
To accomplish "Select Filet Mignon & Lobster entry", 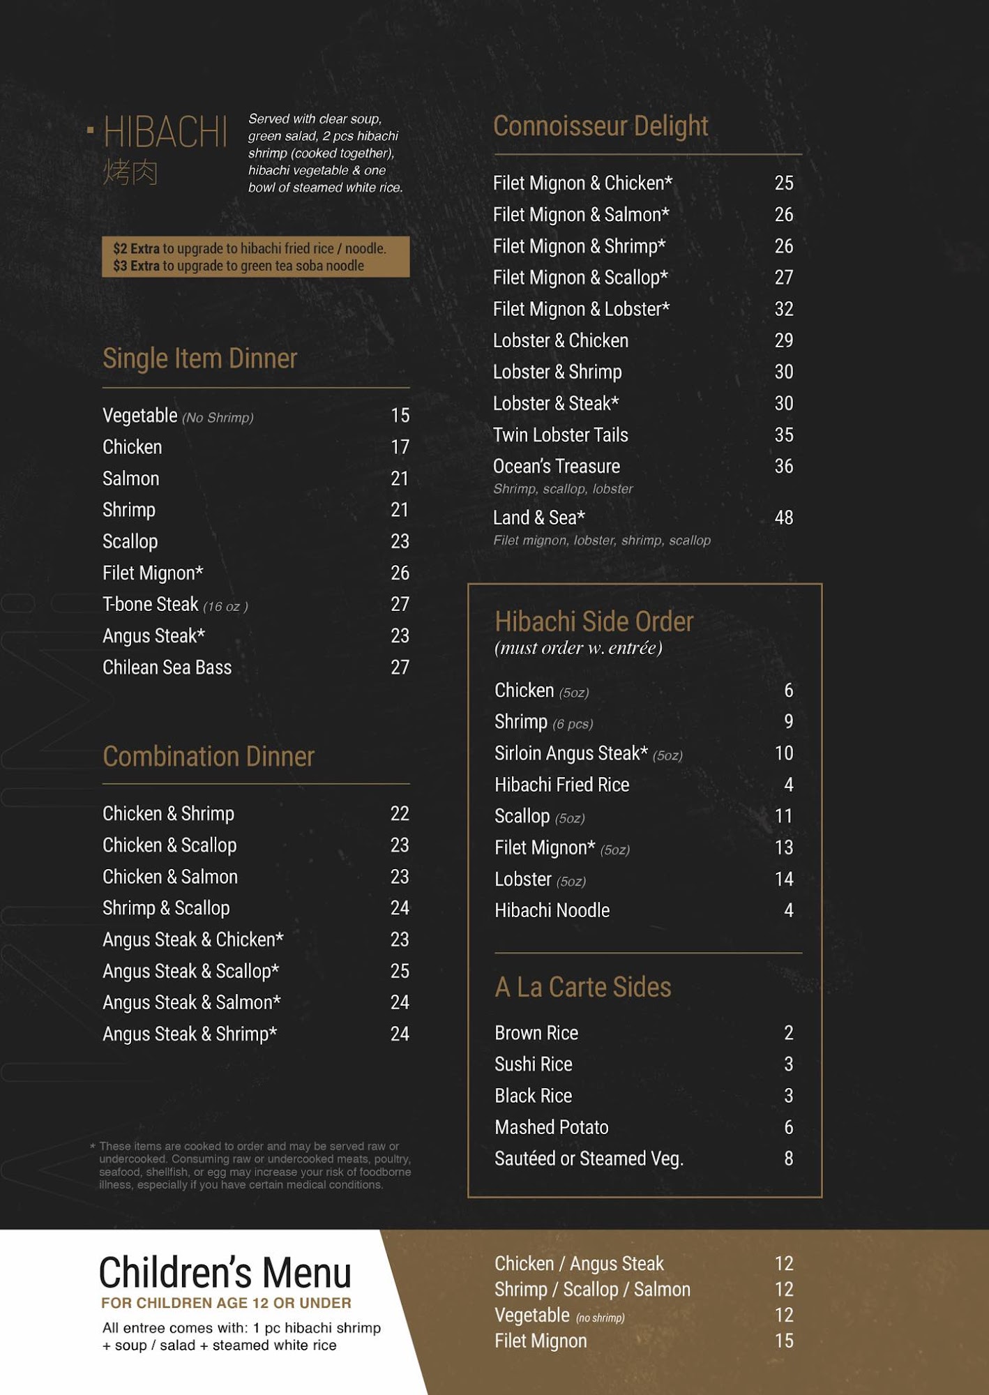I will click(581, 309).
